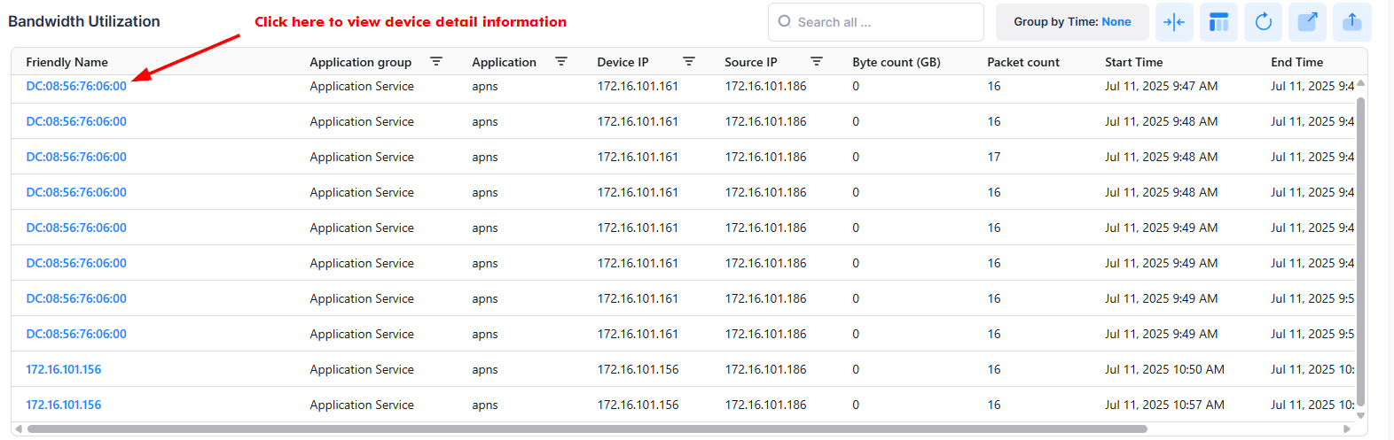The image size is (1394, 440).
Task: Click the Packet count column header
Action: click(1022, 62)
